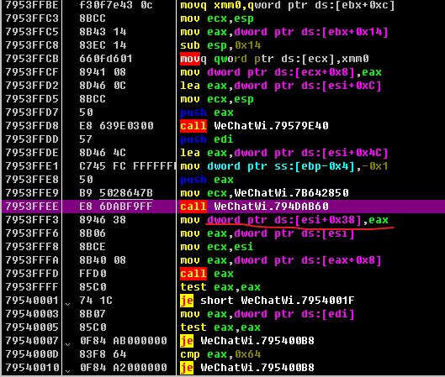Select address 7953FFD5

[32, 99]
